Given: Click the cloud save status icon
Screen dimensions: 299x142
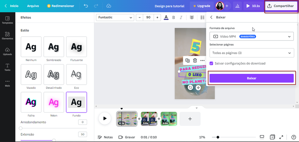Looking at the screenshot, I should (109, 6).
